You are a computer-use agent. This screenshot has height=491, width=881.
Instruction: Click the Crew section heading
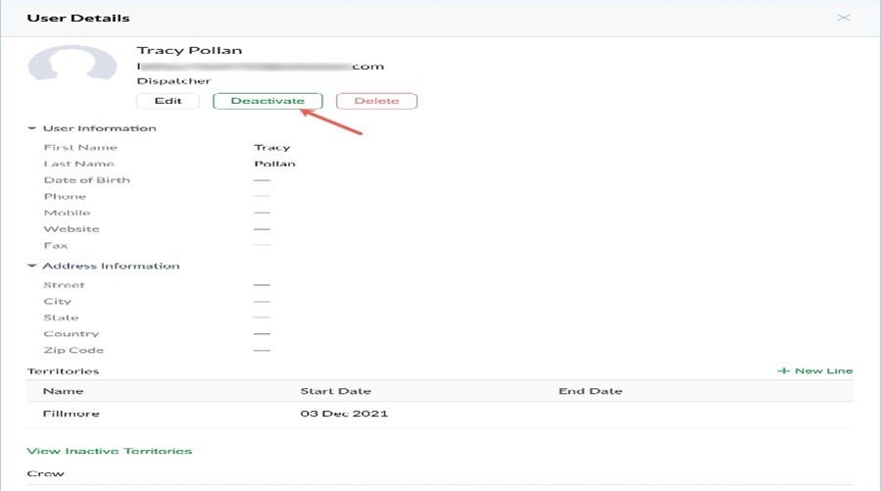click(45, 473)
